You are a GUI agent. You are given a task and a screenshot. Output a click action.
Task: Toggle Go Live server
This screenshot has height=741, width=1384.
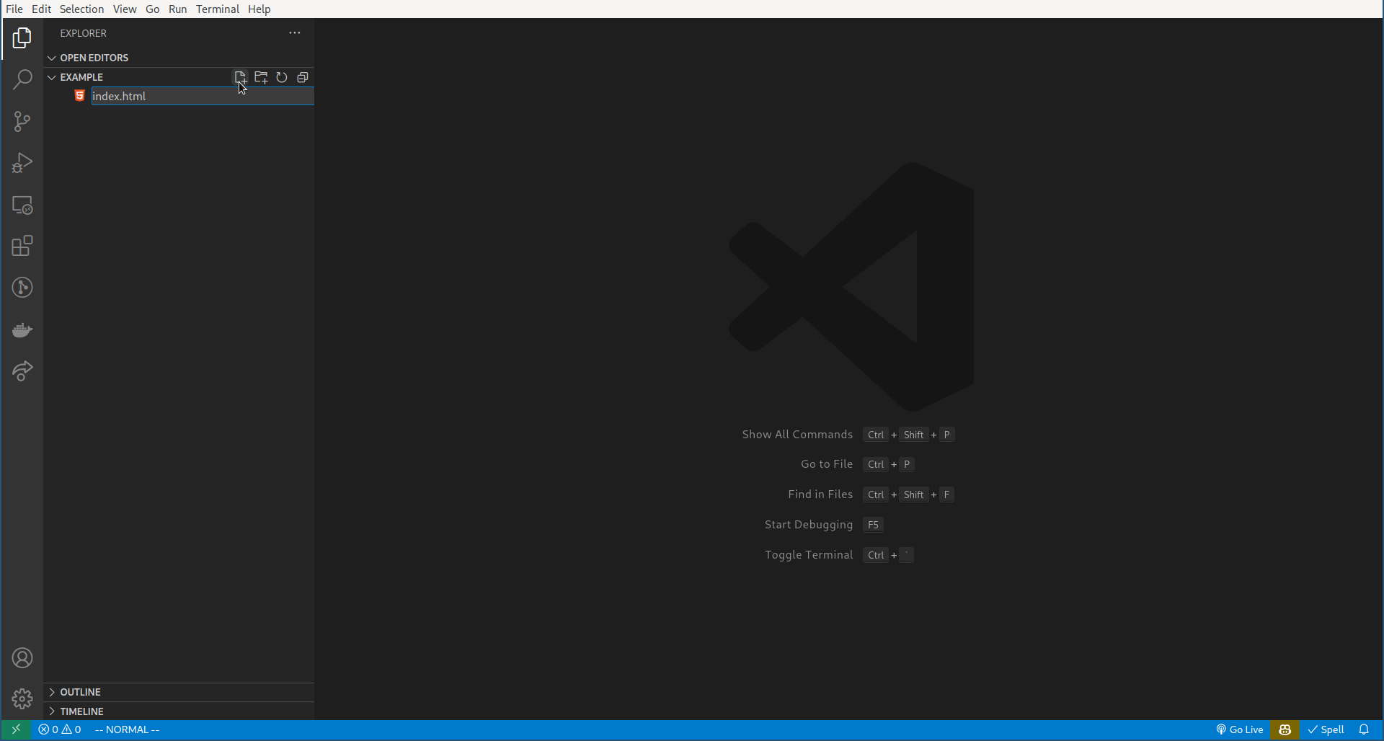click(x=1239, y=729)
